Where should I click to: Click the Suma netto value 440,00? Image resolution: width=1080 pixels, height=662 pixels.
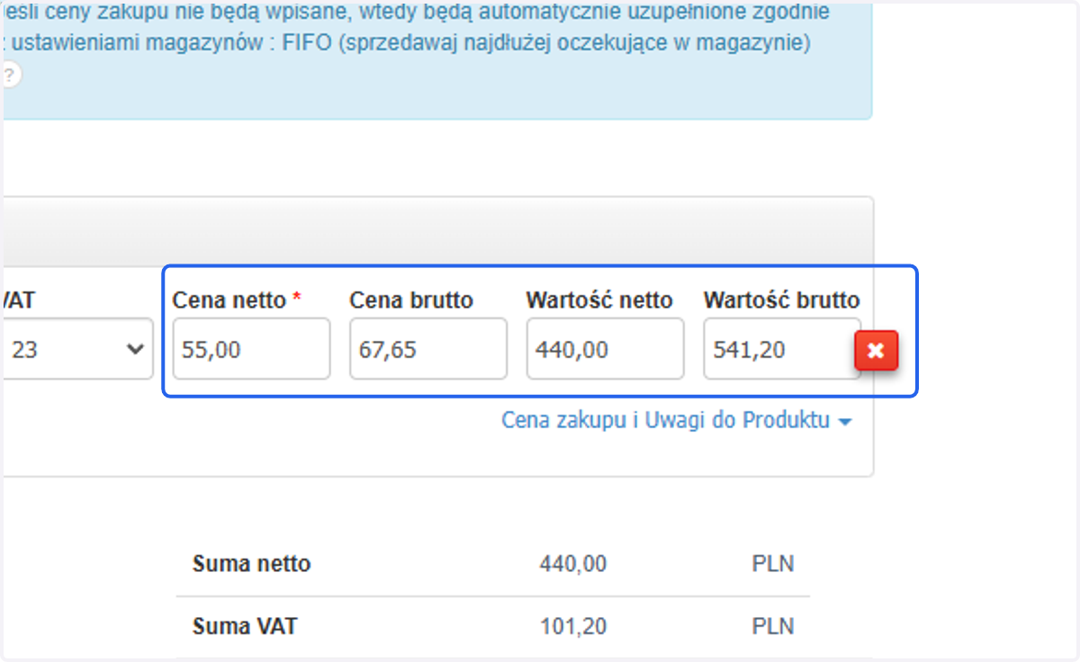(572, 564)
